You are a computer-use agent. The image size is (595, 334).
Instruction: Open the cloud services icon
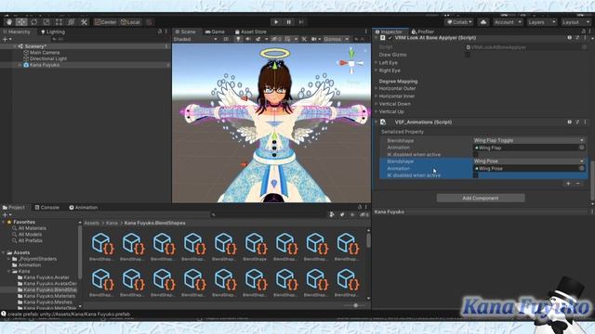point(483,22)
